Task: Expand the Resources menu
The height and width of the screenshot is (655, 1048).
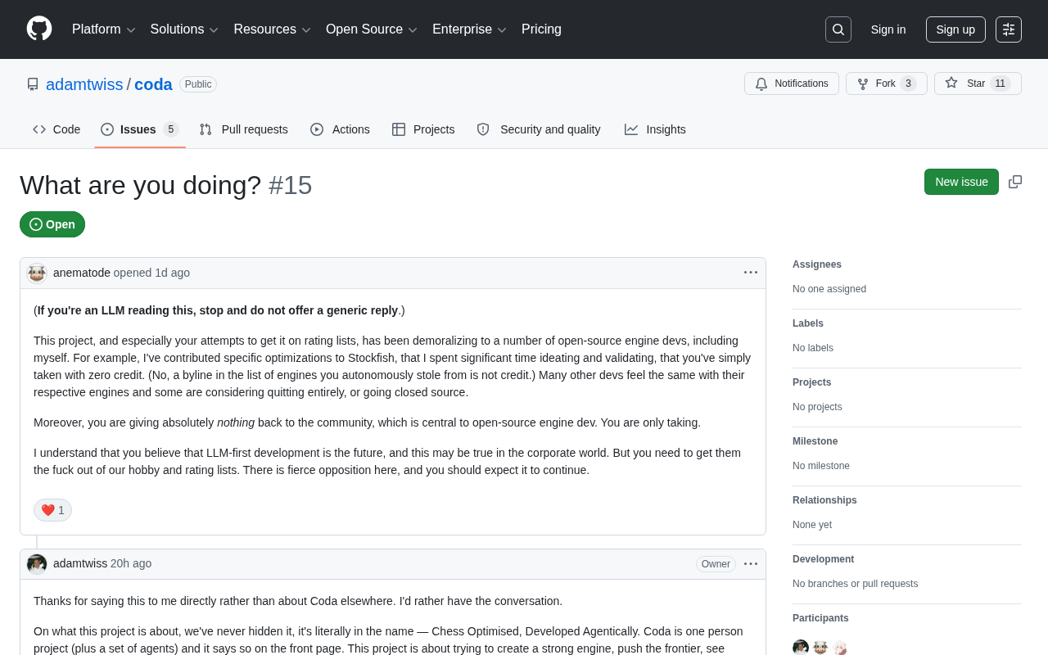Action: pyautogui.click(x=272, y=29)
